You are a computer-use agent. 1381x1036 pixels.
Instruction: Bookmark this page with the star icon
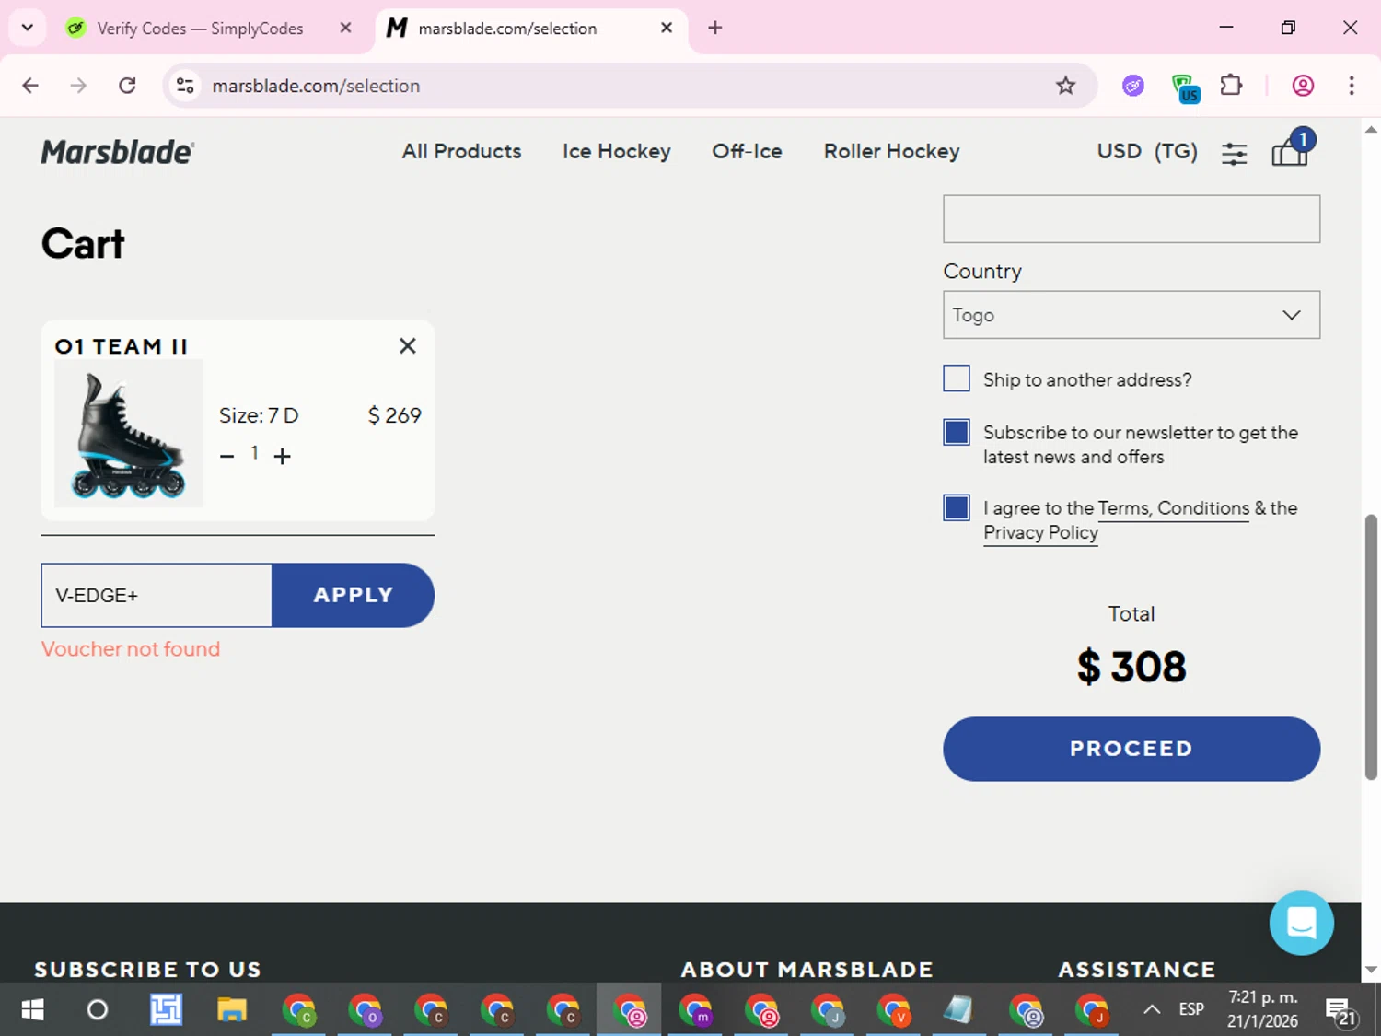pos(1065,86)
